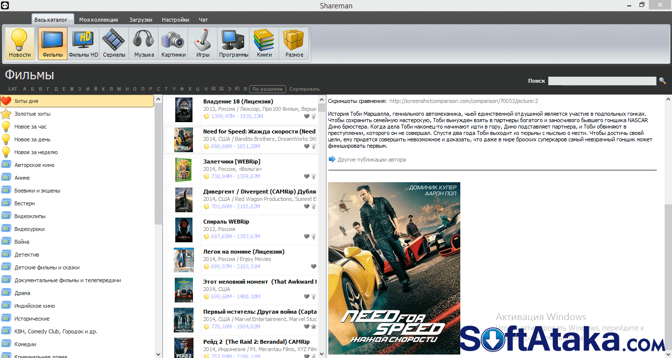The height and width of the screenshot is (358, 672).
Task: Open the Игры joystick icon
Action: tap(203, 43)
